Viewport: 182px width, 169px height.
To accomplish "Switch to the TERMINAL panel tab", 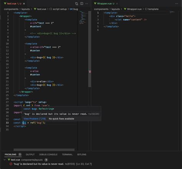I will [67, 154].
